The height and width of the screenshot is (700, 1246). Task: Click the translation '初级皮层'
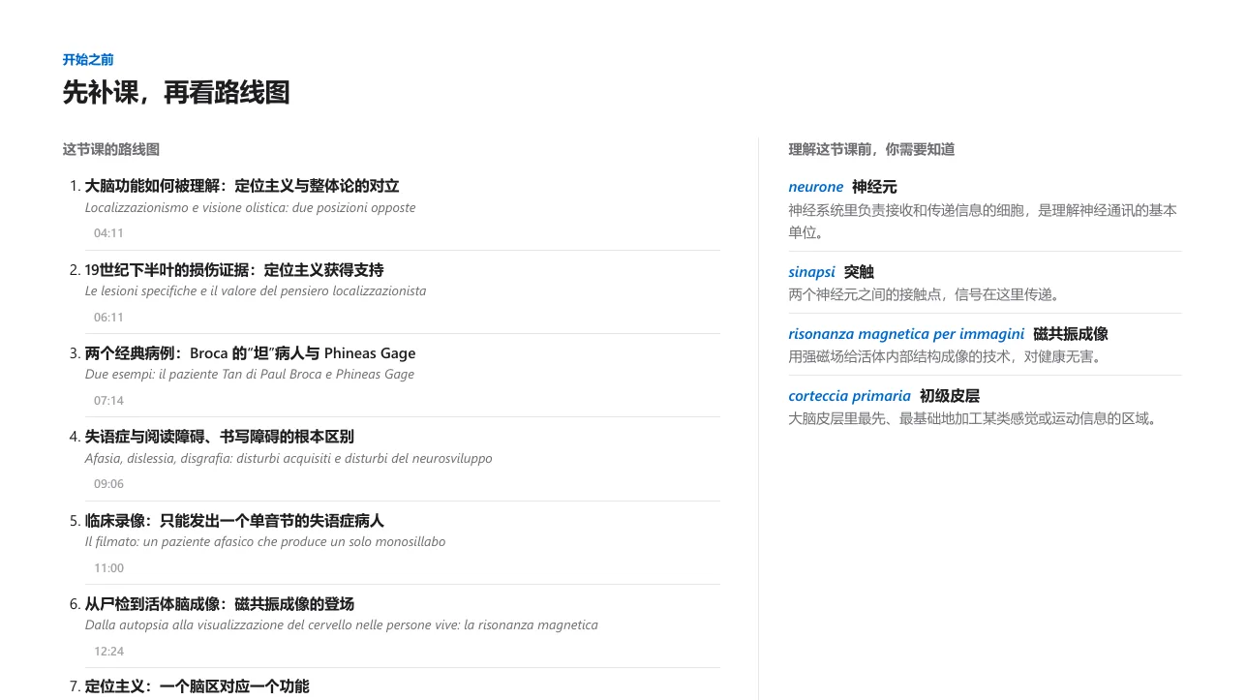click(x=950, y=396)
